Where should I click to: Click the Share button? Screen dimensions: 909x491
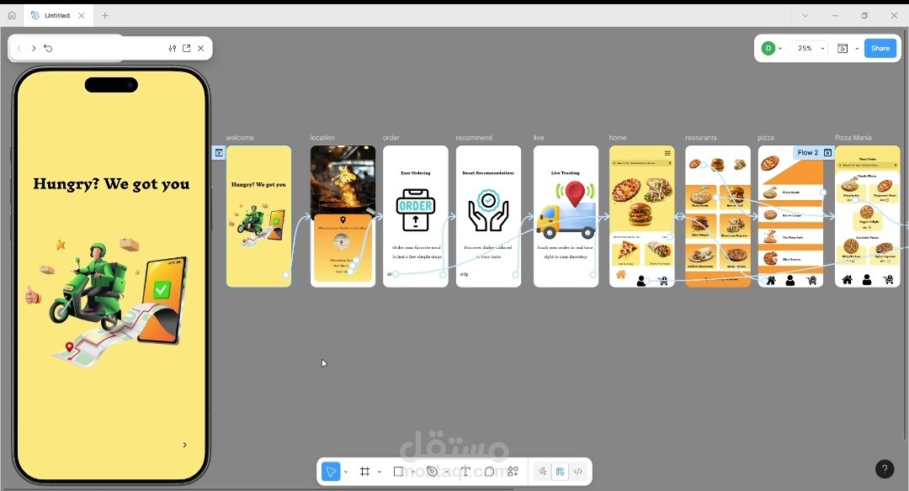tap(880, 48)
